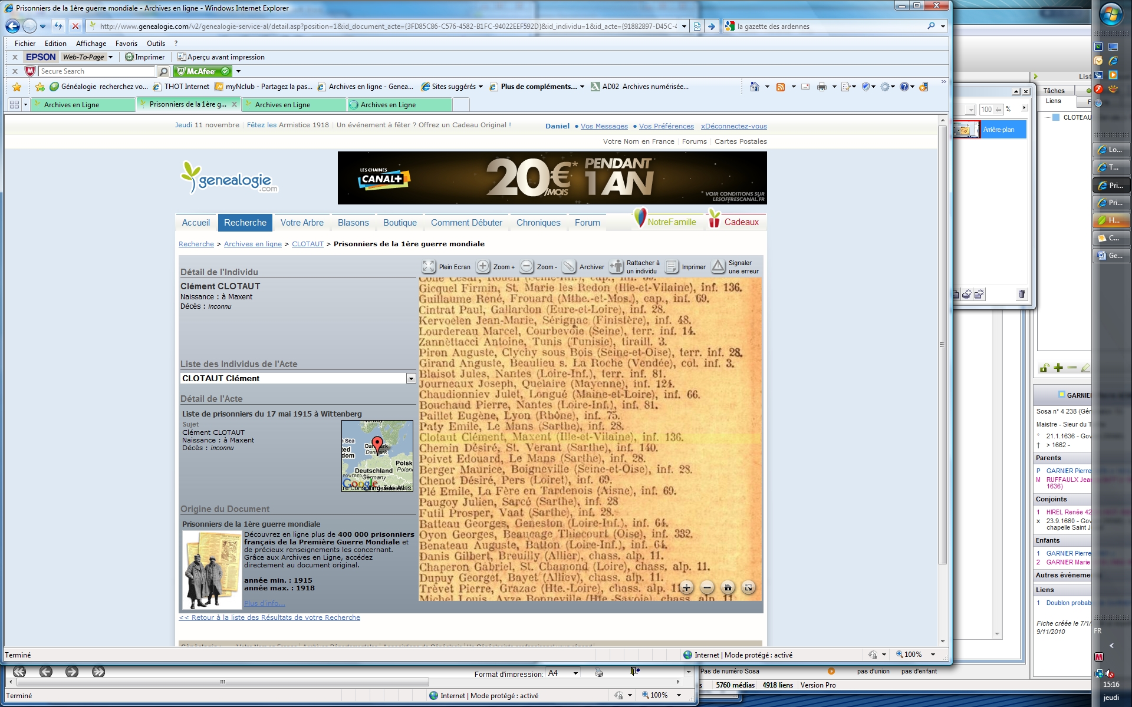Click the Archiver document icon
Screen dimensions: 1132x707
point(569,267)
